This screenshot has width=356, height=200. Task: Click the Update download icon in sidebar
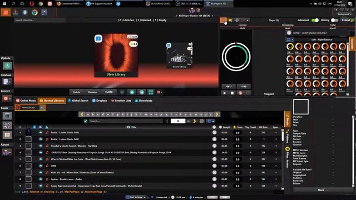coord(7,66)
